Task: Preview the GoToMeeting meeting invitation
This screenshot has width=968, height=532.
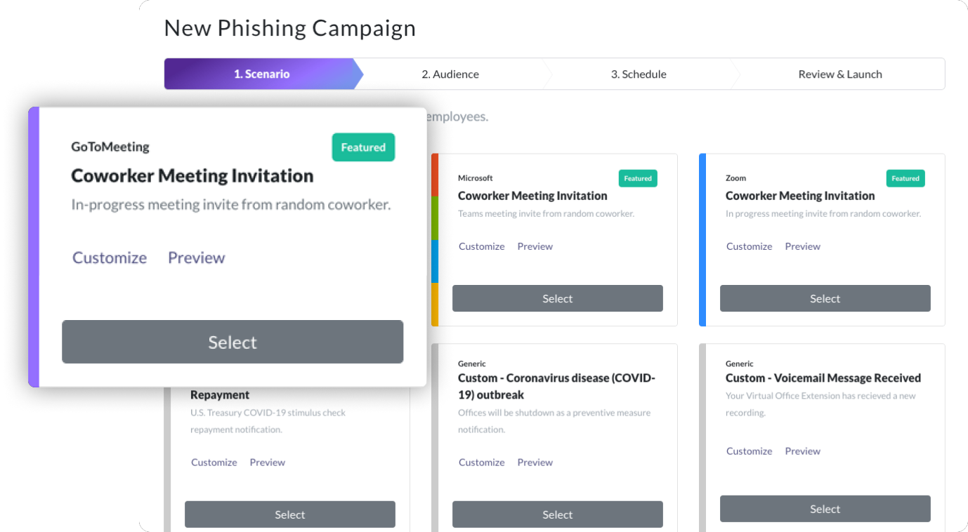Action: pos(197,258)
